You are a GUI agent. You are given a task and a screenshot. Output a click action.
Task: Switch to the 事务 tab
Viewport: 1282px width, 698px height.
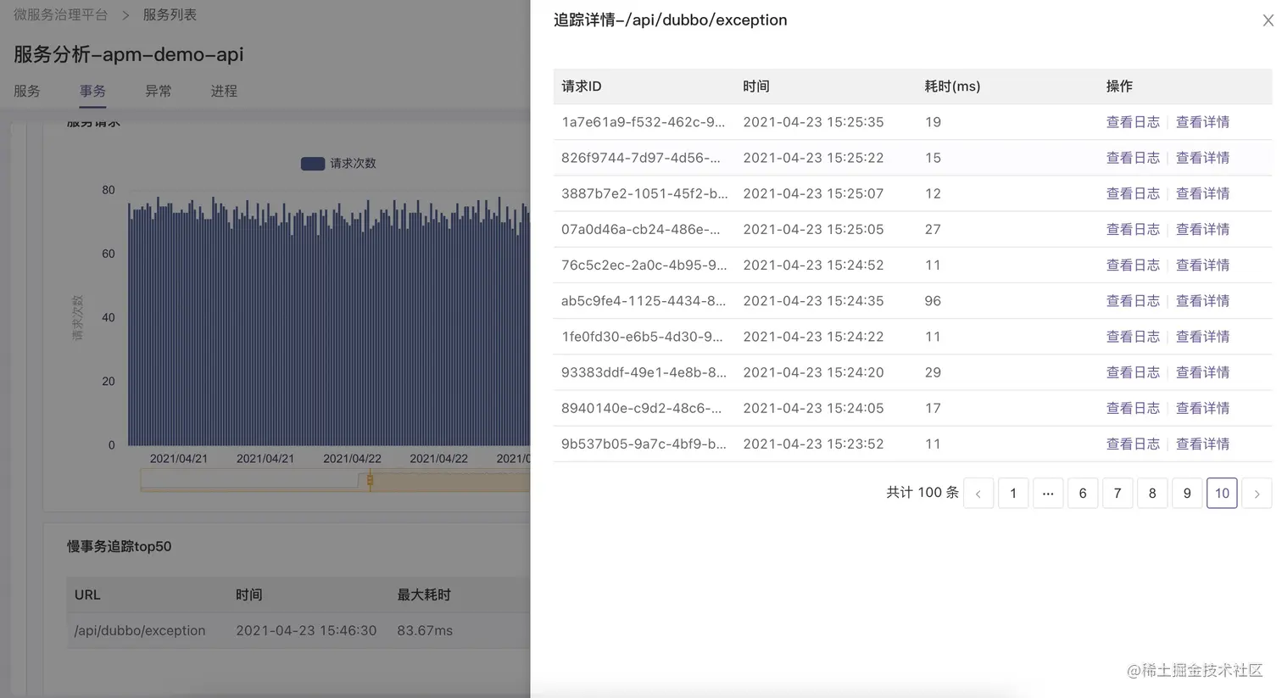[x=93, y=91]
